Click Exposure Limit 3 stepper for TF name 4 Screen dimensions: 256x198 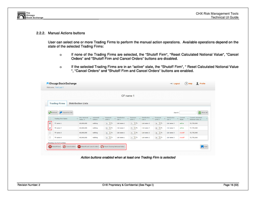point(160,138)
